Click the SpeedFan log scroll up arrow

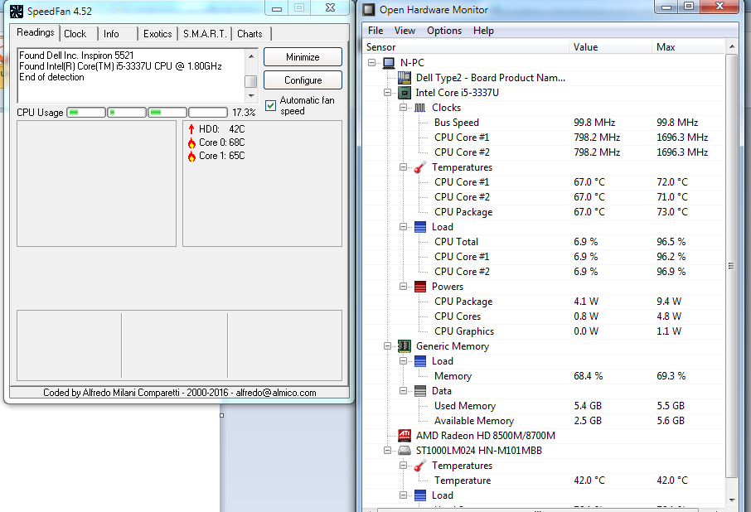[x=251, y=56]
